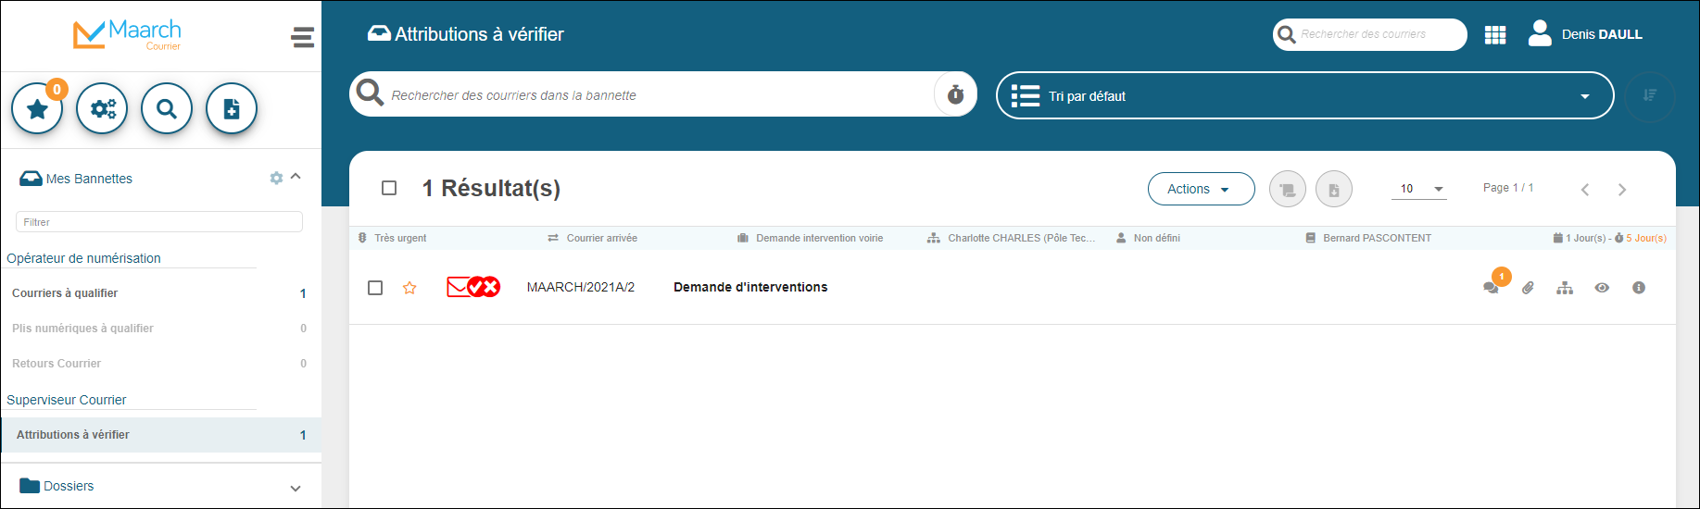1700x509 pixels.
Task: Click the basket search input field
Action: 649,95
